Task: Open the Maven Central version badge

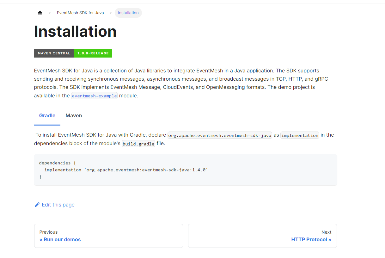Action: tap(73, 53)
